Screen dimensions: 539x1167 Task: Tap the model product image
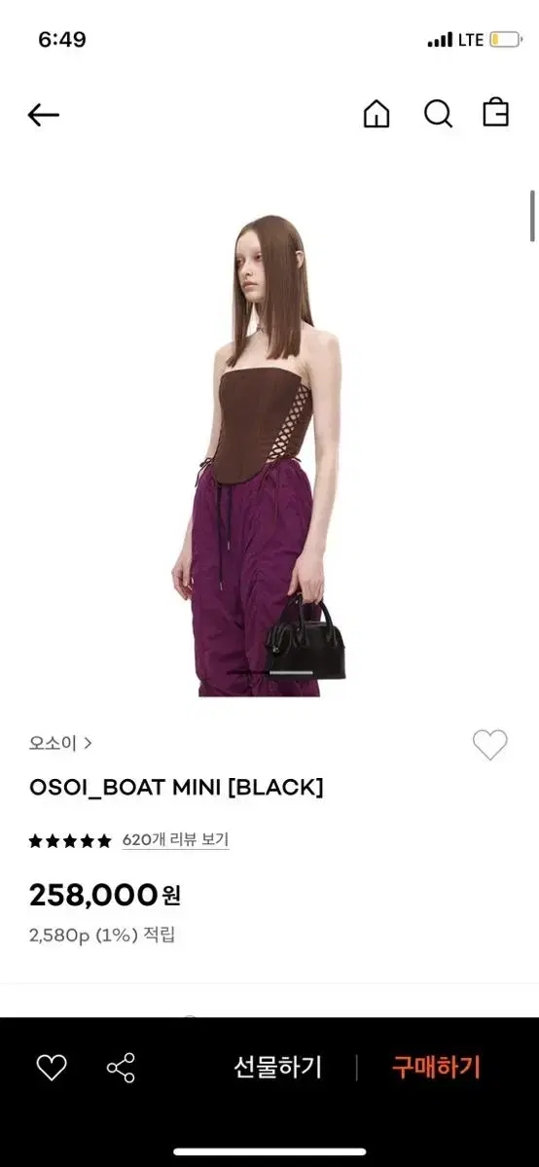coord(269,455)
